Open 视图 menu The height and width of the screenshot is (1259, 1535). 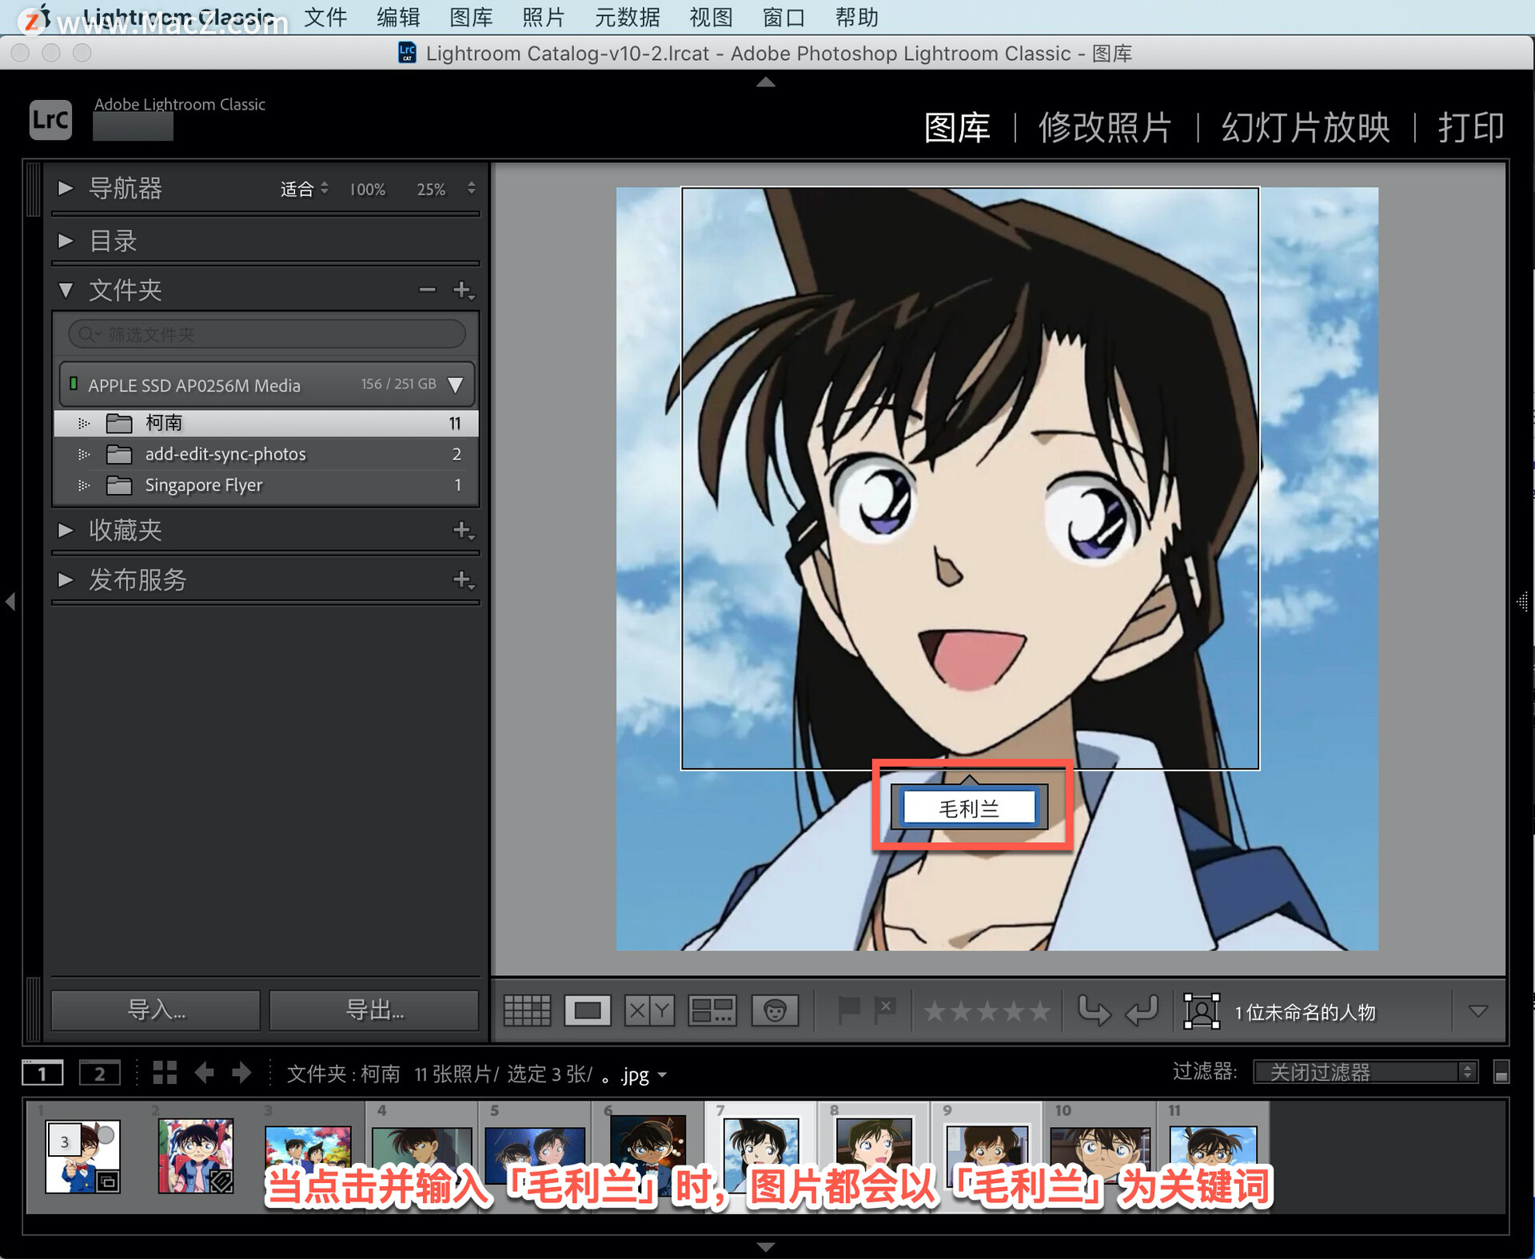tap(711, 17)
